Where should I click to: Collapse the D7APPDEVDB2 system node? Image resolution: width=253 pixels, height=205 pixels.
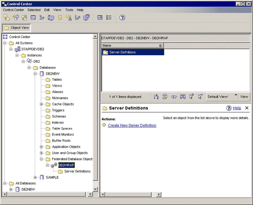point(11,49)
